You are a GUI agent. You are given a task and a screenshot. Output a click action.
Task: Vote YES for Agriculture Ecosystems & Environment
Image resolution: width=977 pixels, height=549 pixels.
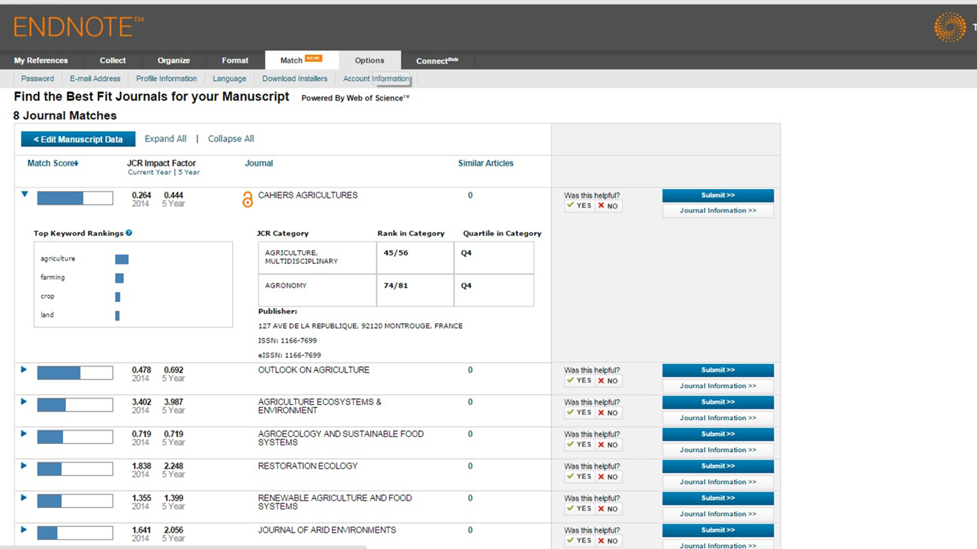579,412
